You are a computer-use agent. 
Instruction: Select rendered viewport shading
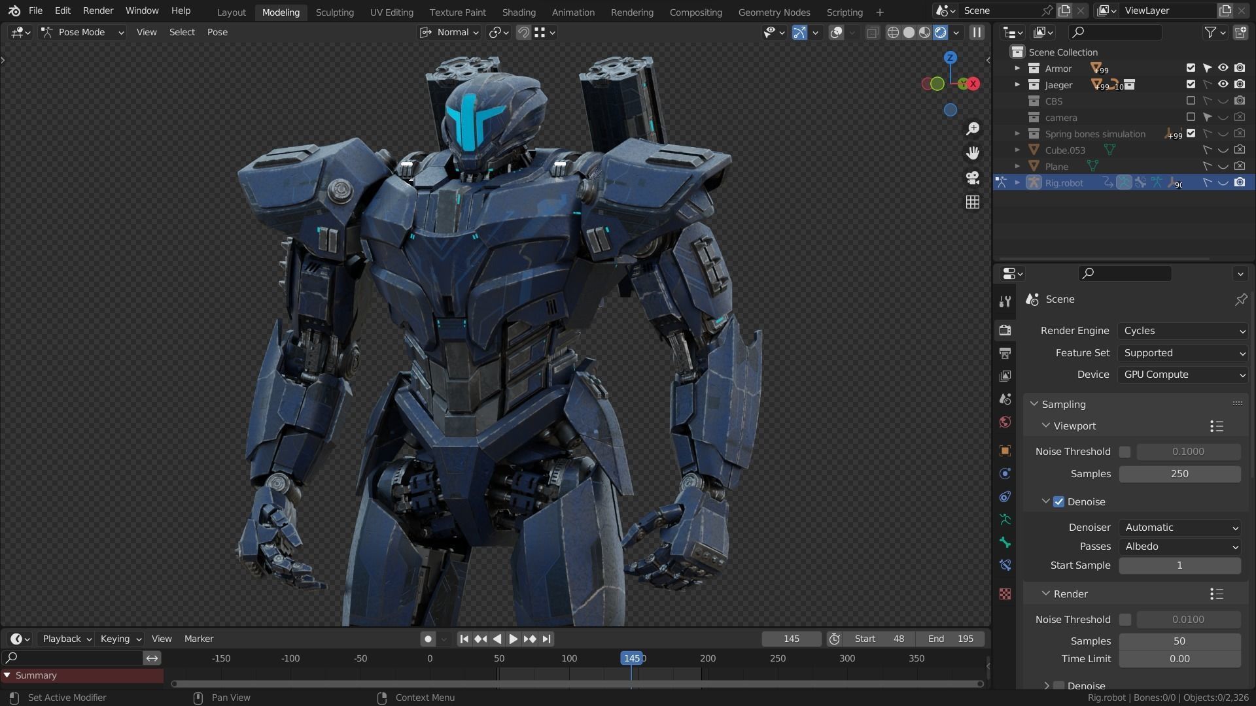[940, 32]
